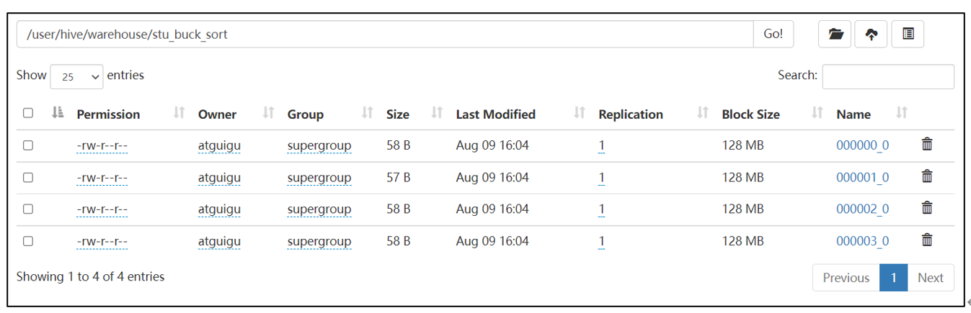Sort table by Size column arrows

(436, 113)
